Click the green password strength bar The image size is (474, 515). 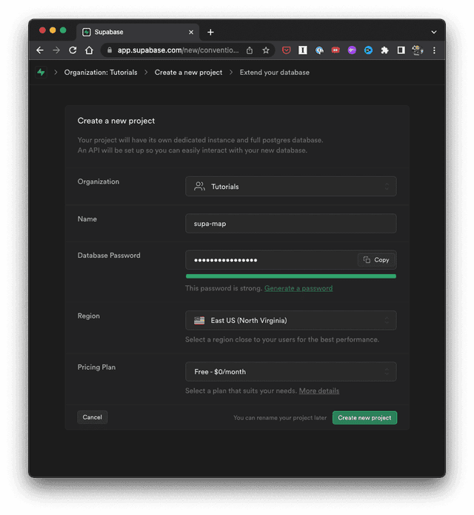(x=290, y=276)
